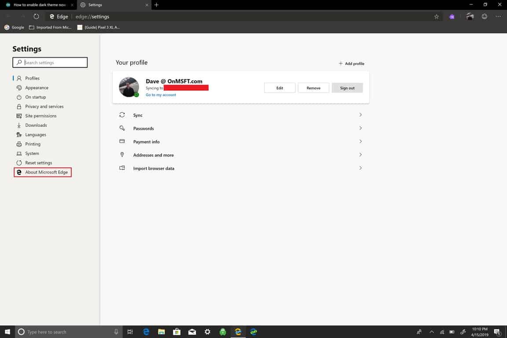Reload the page with the refresh icon
This screenshot has width=507, height=338.
[36, 17]
